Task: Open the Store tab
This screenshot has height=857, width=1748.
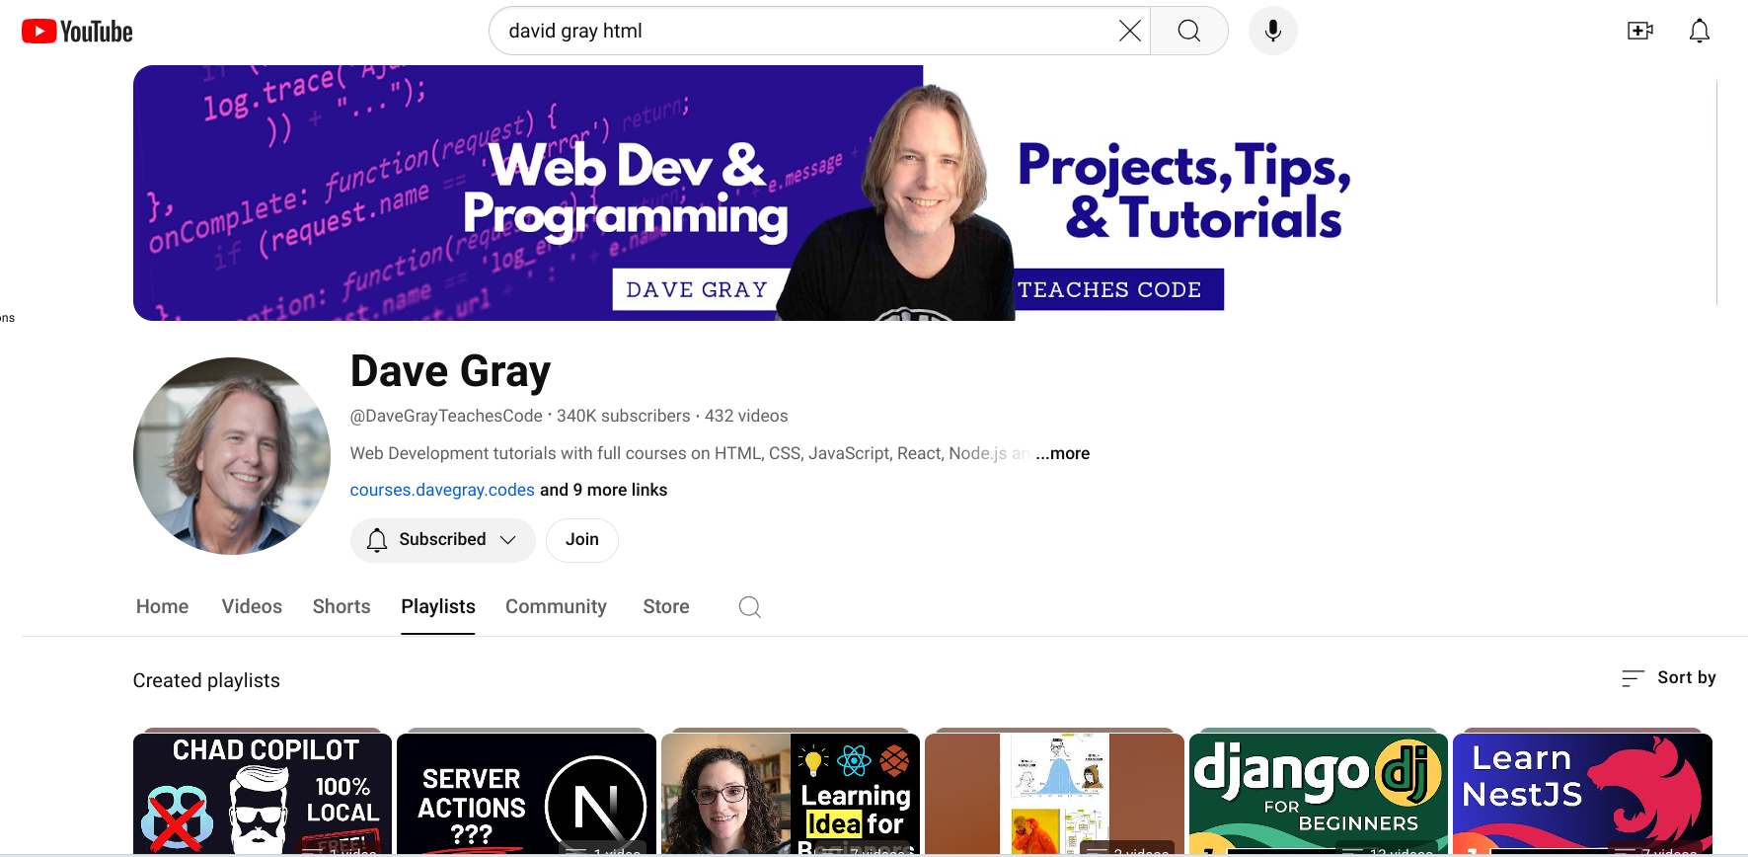Action: click(666, 606)
